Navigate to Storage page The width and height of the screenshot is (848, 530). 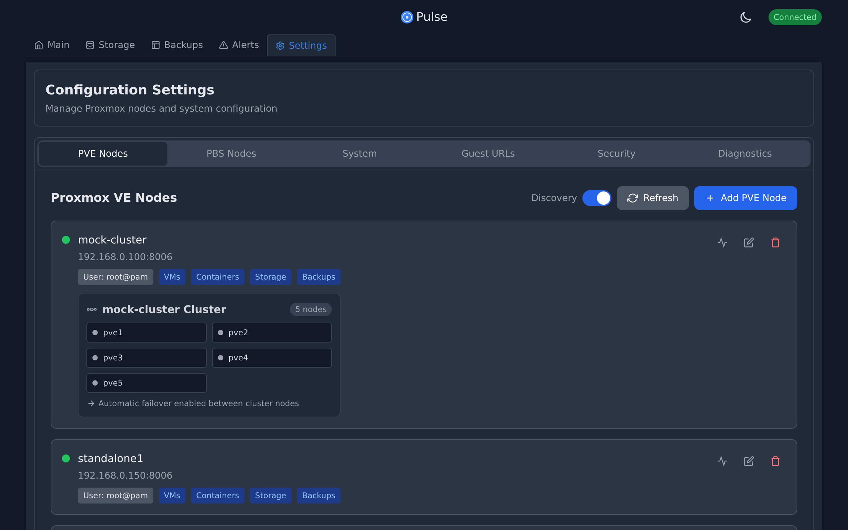point(110,45)
